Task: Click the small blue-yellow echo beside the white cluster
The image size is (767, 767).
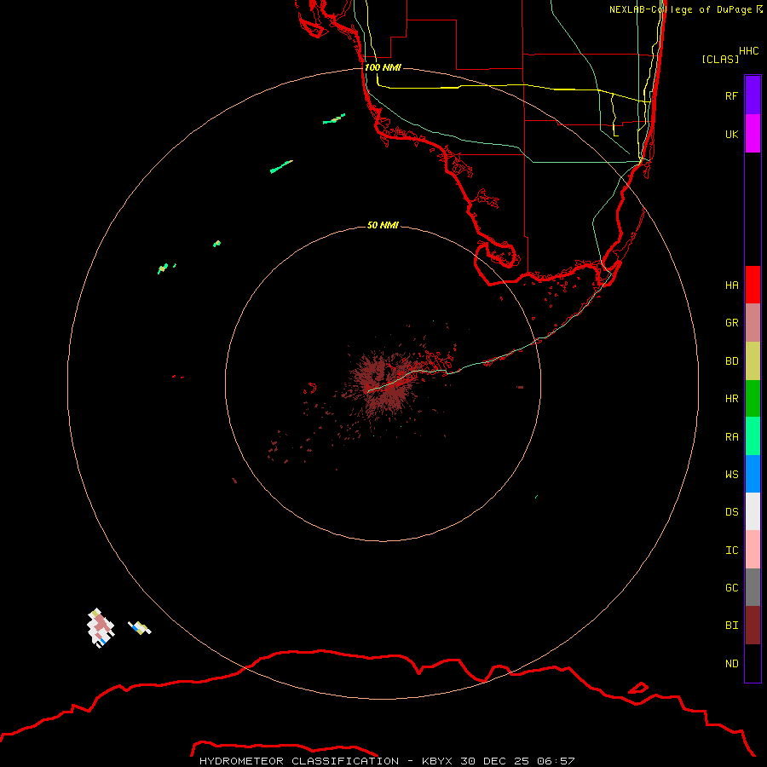Action: pos(140,627)
